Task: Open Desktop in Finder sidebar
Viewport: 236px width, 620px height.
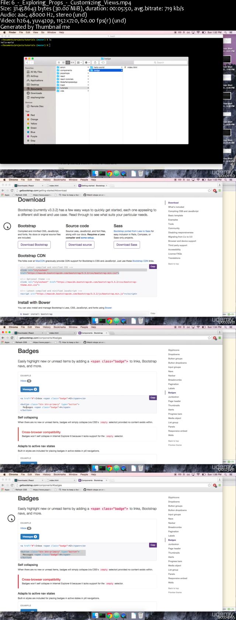Action: (x=34, y=85)
